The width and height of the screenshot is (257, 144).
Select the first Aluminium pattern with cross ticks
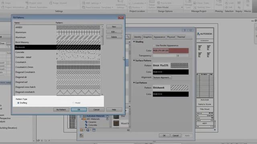point(57,32)
